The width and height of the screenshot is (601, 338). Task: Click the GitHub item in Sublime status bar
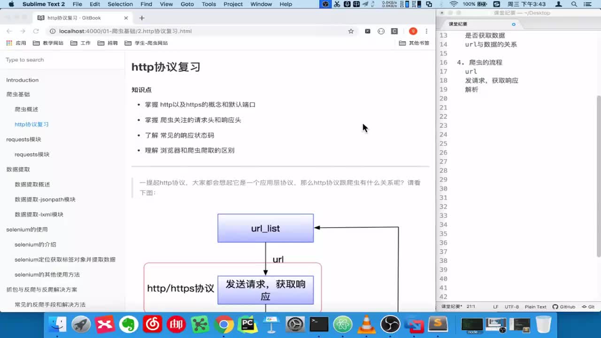563,307
